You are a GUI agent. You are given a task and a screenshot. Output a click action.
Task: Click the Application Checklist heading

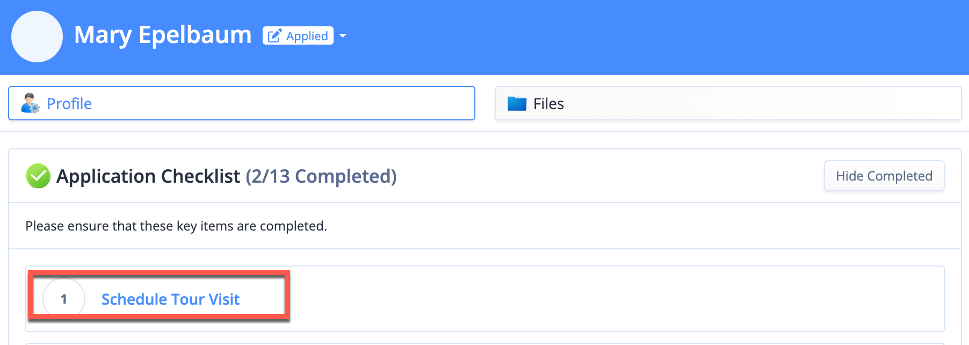tap(148, 176)
